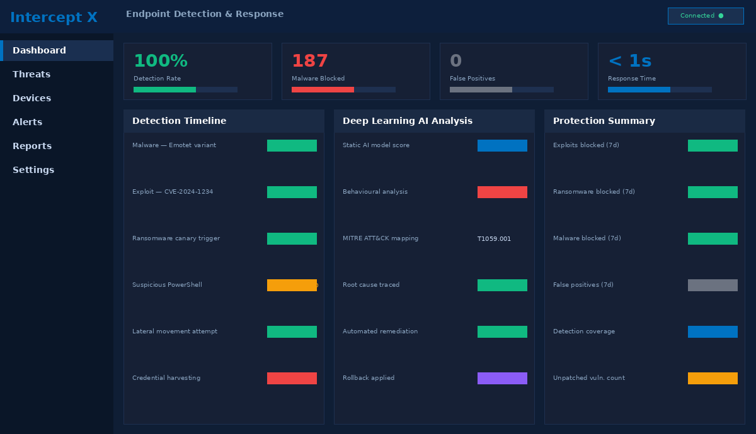Image resolution: width=756 pixels, height=434 pixels.
Task: Click Ransomware blocked (7d) label
Action: [x=594, y=192]
